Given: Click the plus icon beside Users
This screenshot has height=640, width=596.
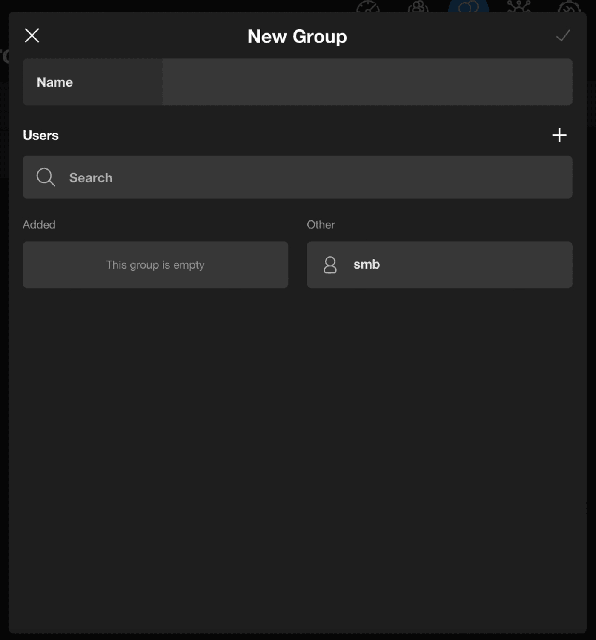Looking at the screenshot, I should point(559,135).
